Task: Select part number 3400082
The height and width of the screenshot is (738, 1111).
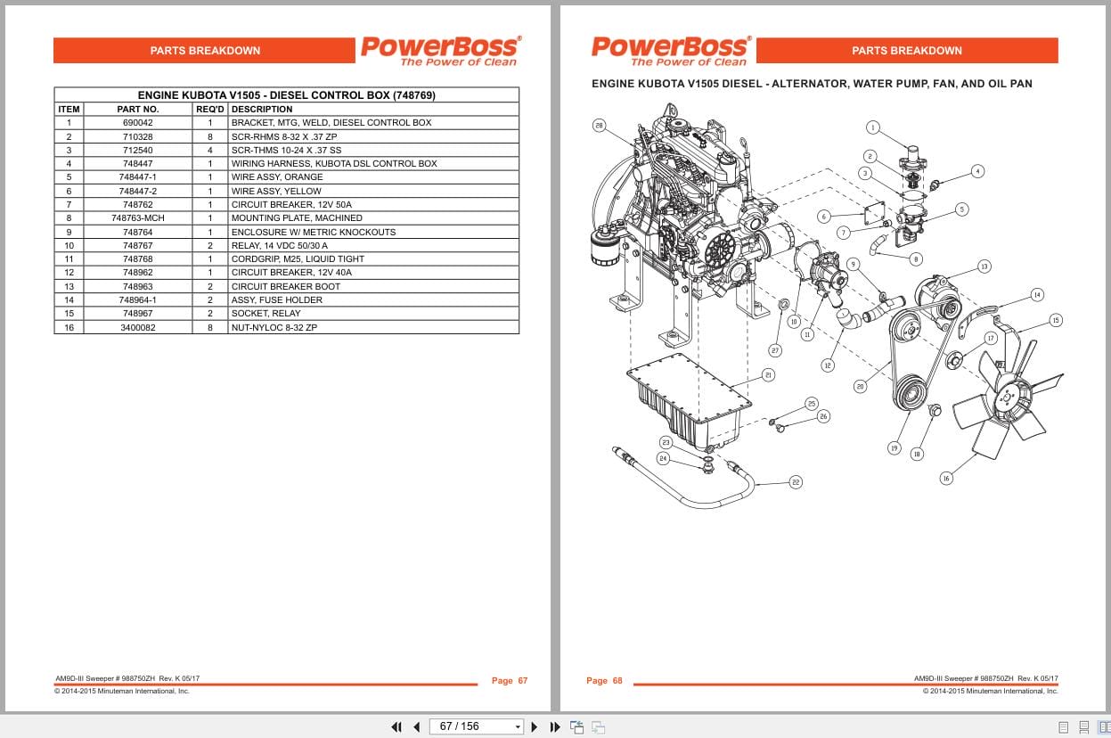Action: click(137, 327)
